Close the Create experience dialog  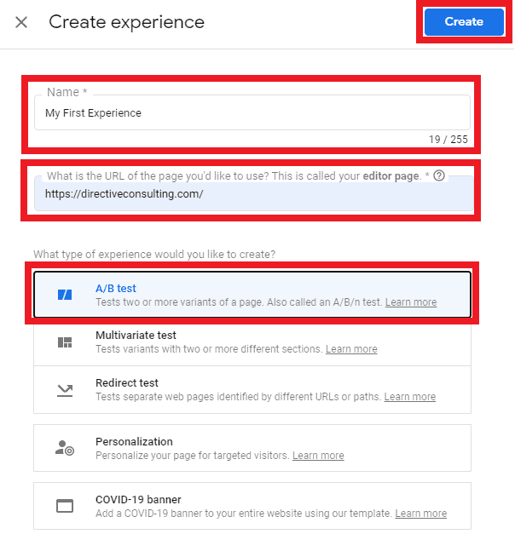click(x=21, y=22)
